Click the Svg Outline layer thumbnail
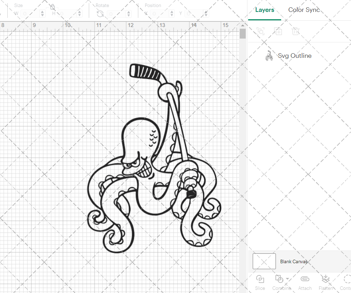The height and width of the screenshot is (293, 351). point(269,55)
